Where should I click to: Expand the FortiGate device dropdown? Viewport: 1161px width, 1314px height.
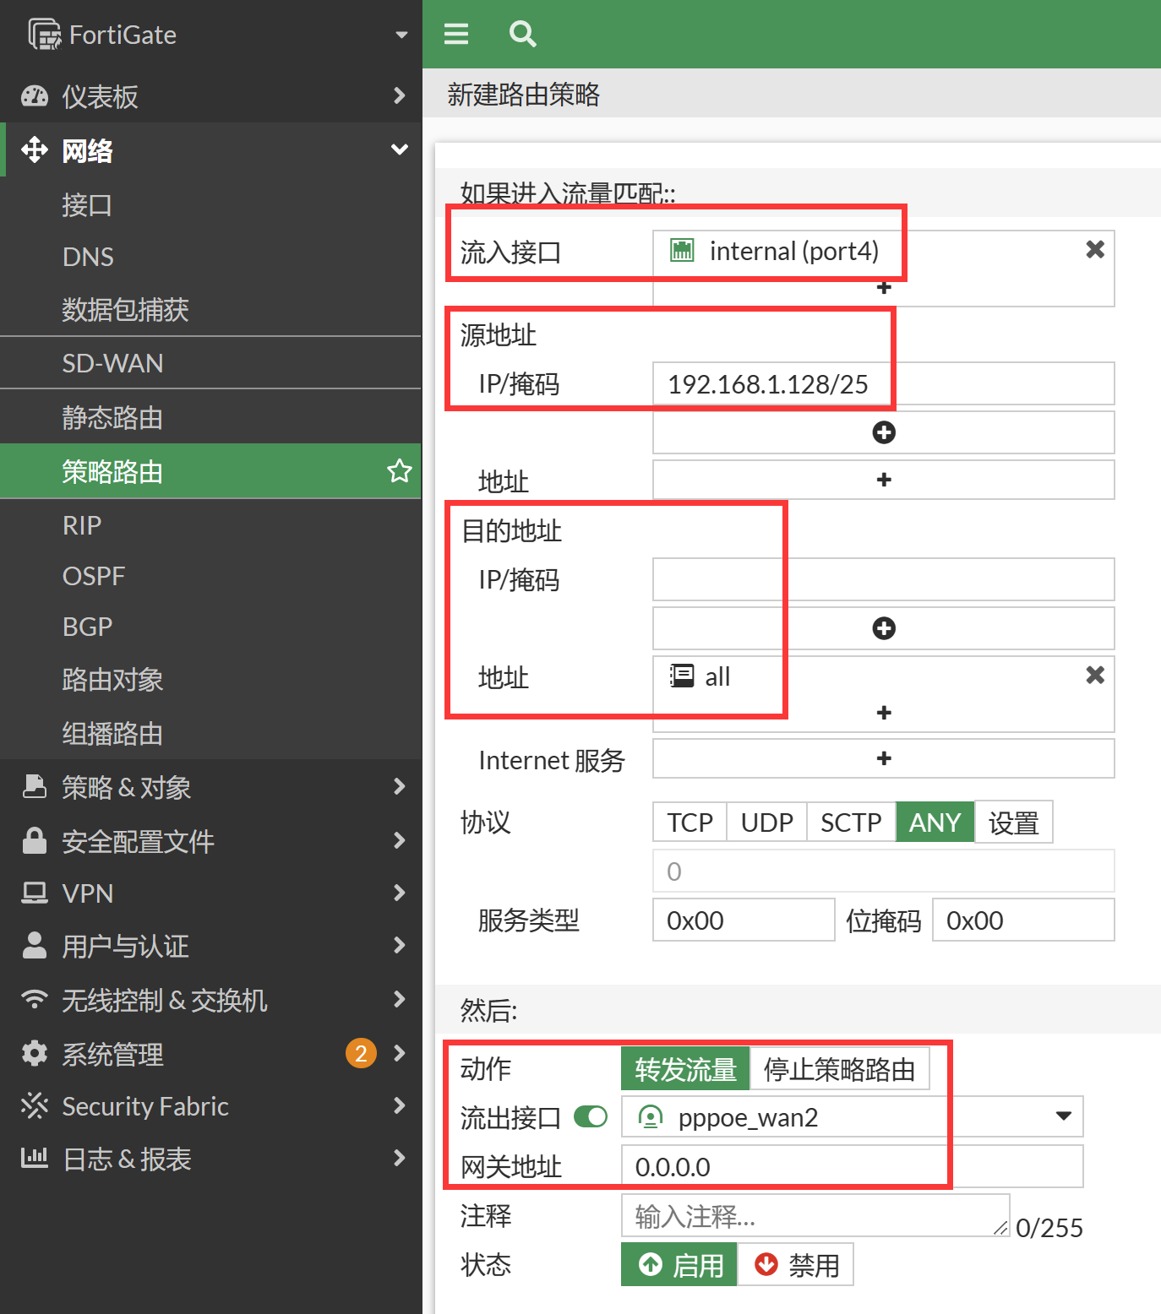(x=401, y=35)
